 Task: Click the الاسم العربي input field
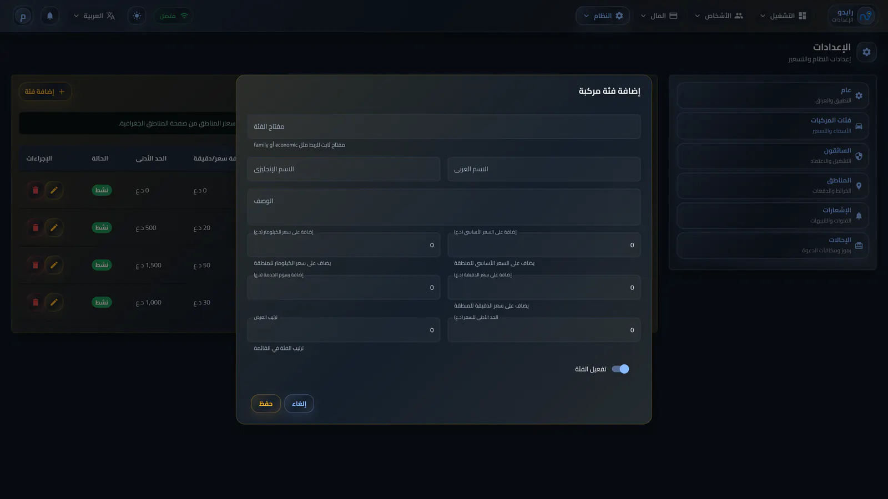[x=544, y=169]
